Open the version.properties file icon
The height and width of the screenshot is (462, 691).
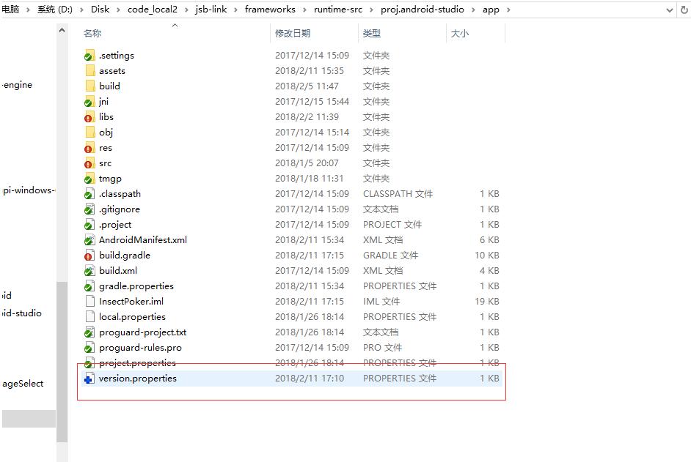89,379
